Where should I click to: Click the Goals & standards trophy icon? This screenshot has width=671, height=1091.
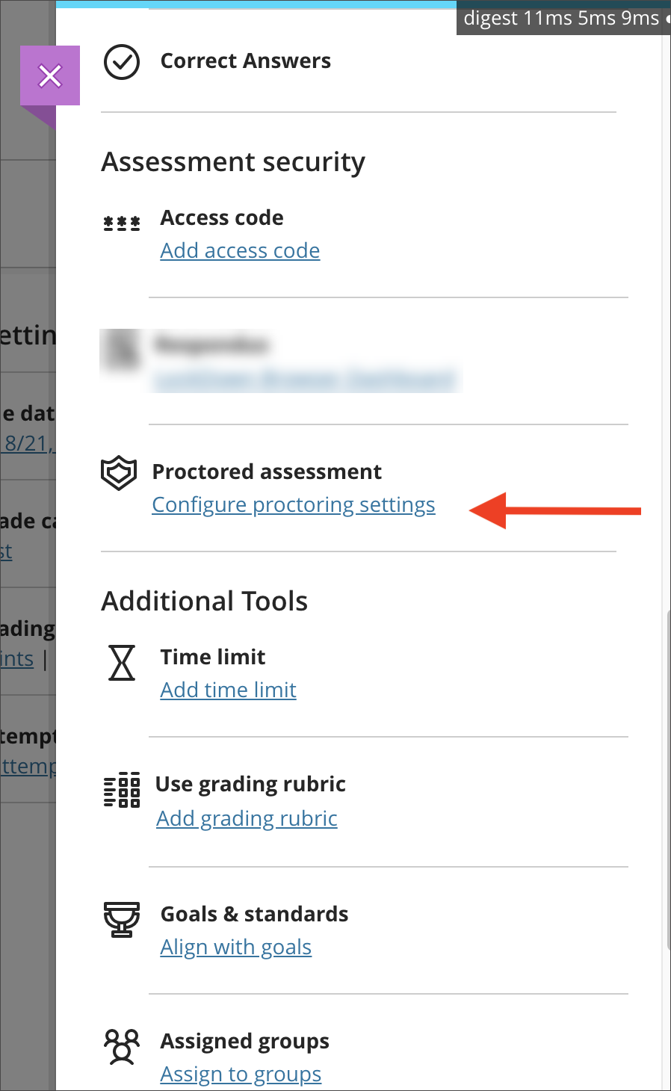[122, 920]
